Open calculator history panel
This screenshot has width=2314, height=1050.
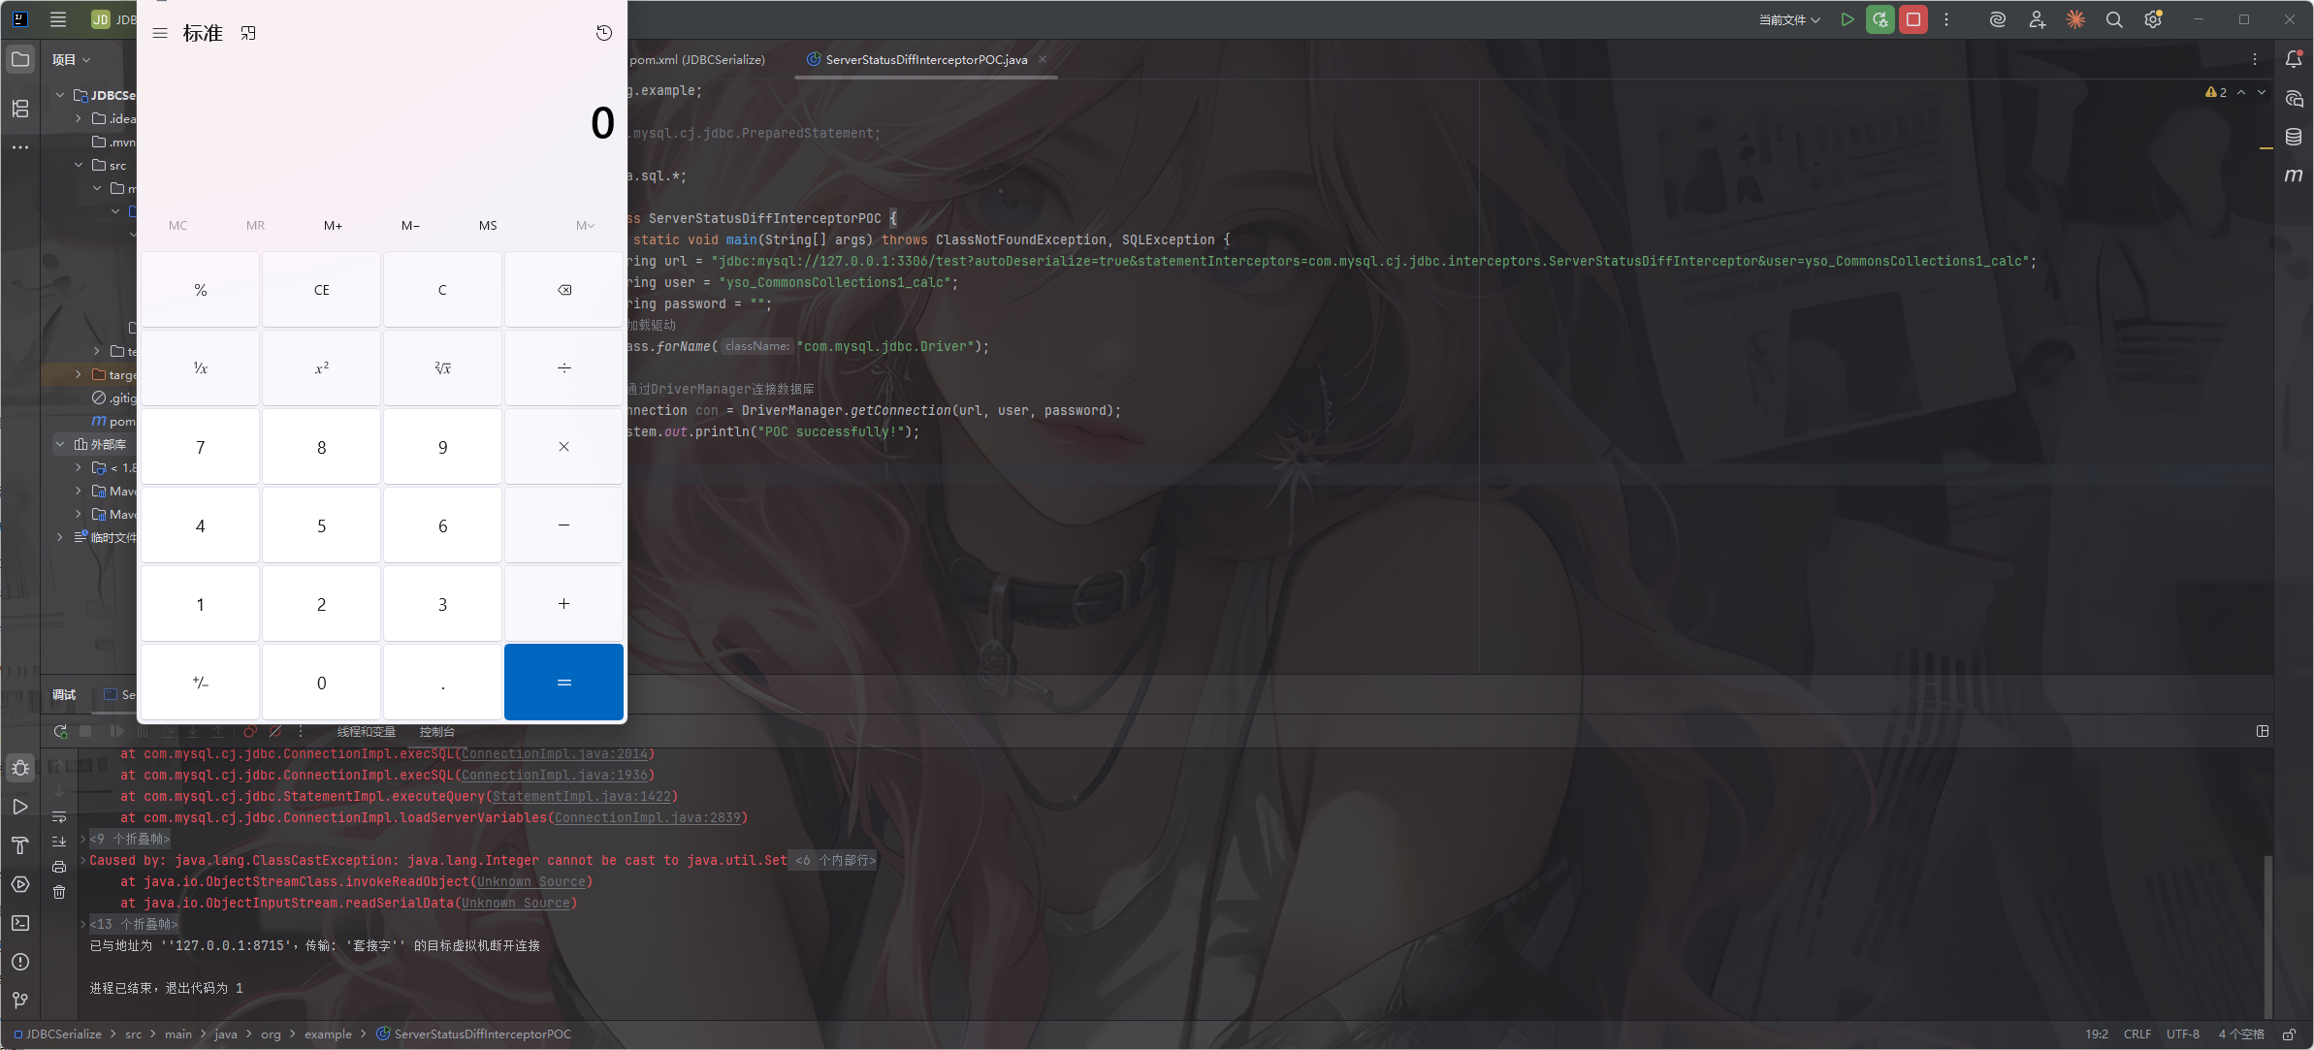603,33
